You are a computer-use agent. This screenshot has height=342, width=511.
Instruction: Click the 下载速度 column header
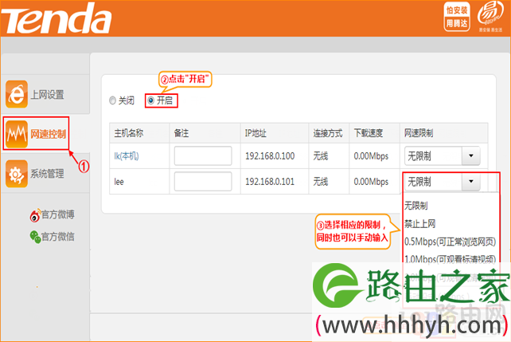[369, 133]
